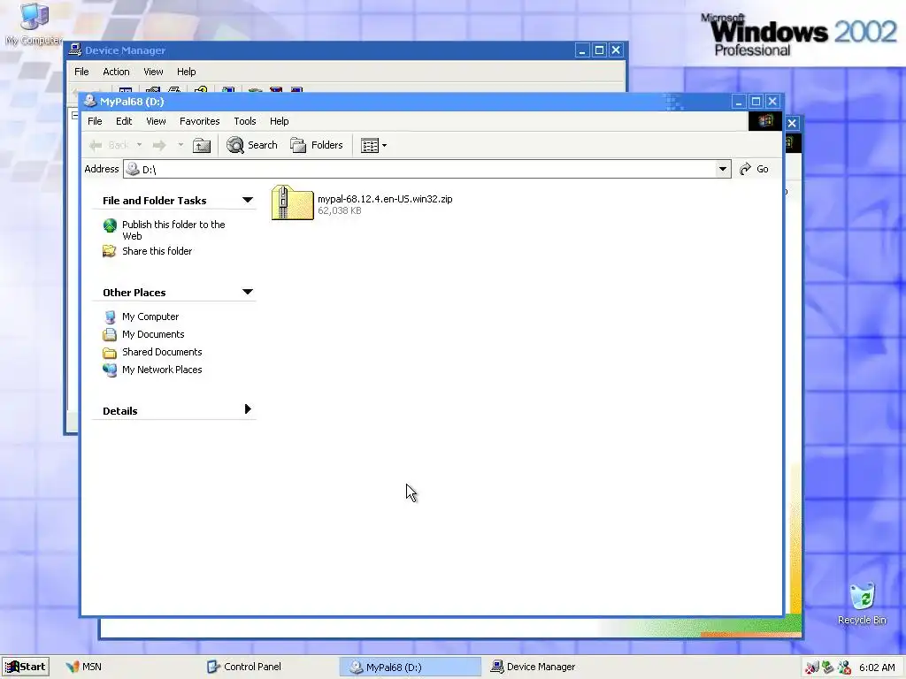Collapse the File and Folder Tasks section

[248, 201]
